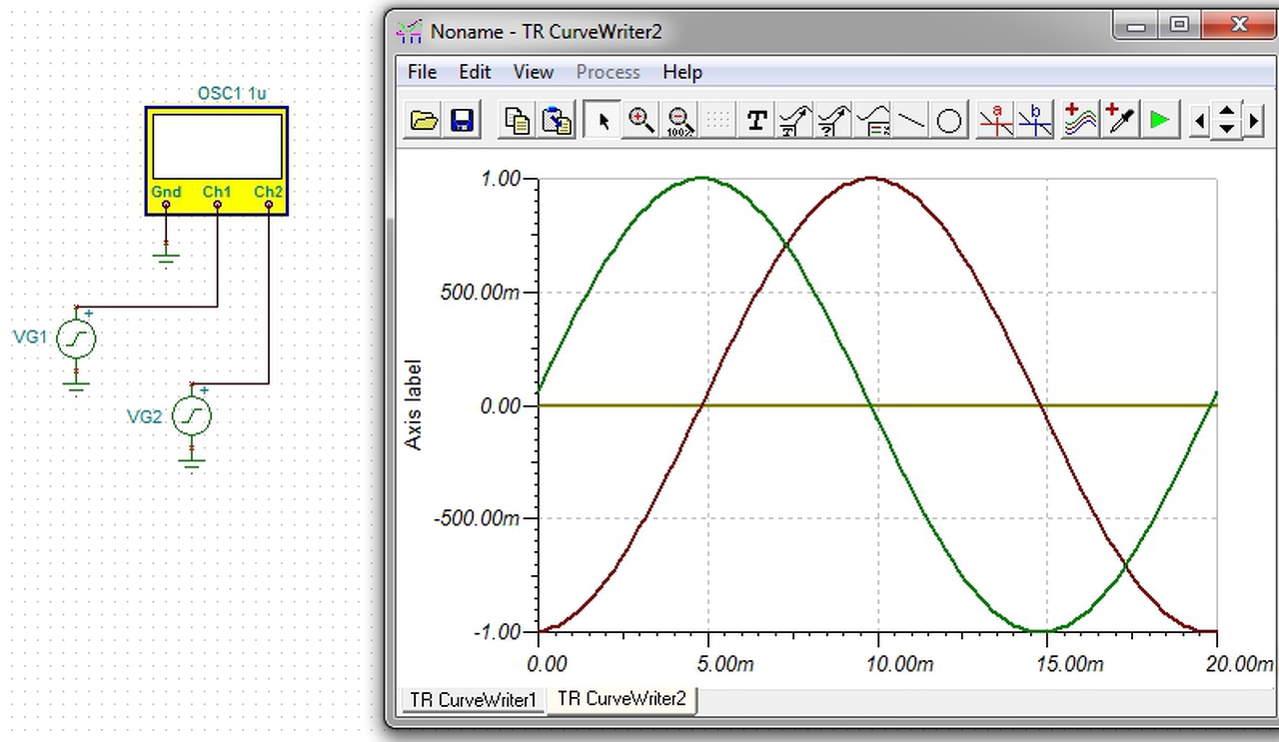The image size is (1279, 742).
Task: Open the Help menu
Action: 682,72
